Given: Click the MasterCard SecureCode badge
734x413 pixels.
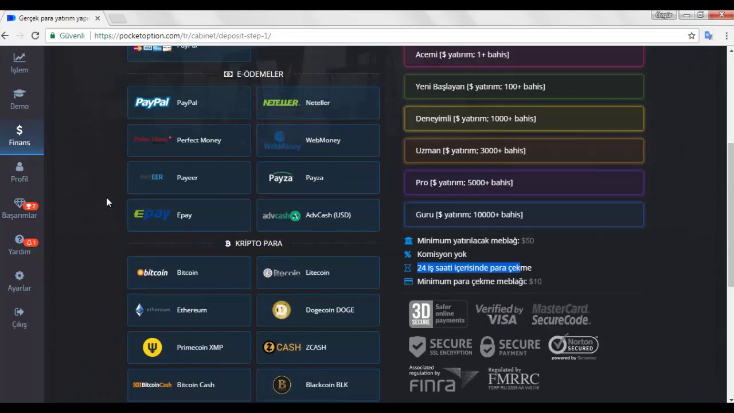Looking at the screenshot, I should [x=561, y=314].
